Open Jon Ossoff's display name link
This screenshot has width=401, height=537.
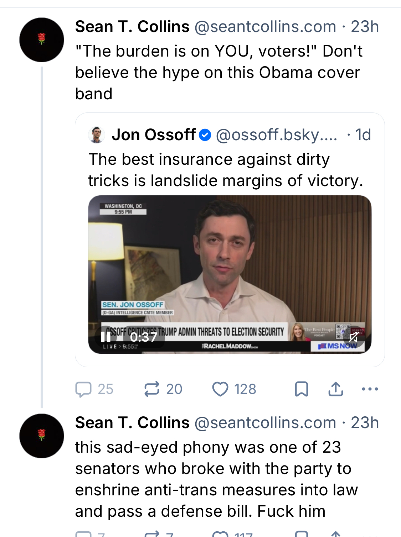click(x=154, y=135)
